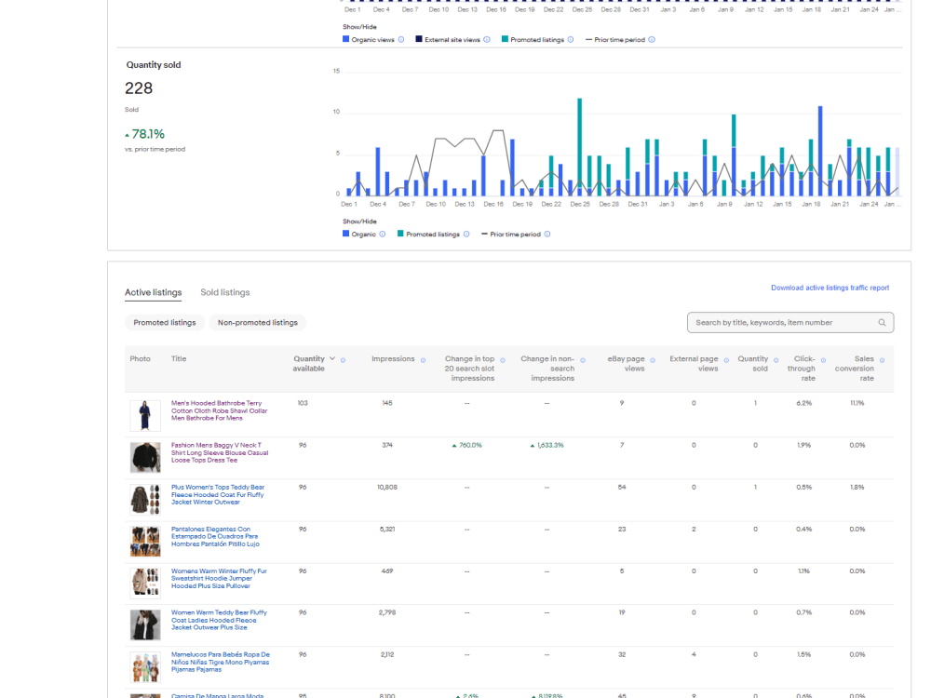Switch to Active listings tab

coord(154,292)
